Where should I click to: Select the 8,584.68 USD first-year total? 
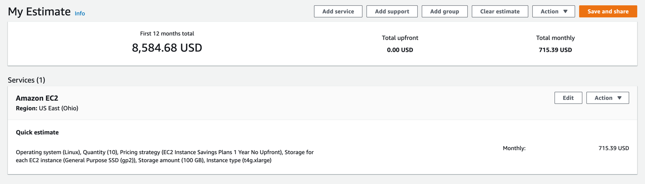167,48
